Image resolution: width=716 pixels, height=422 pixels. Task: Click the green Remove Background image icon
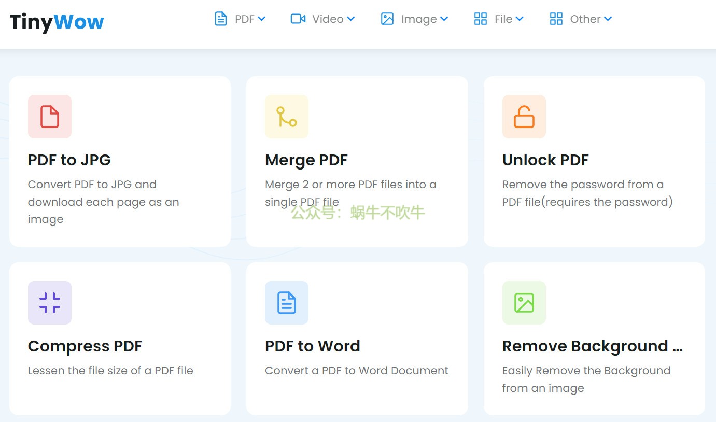524,303
